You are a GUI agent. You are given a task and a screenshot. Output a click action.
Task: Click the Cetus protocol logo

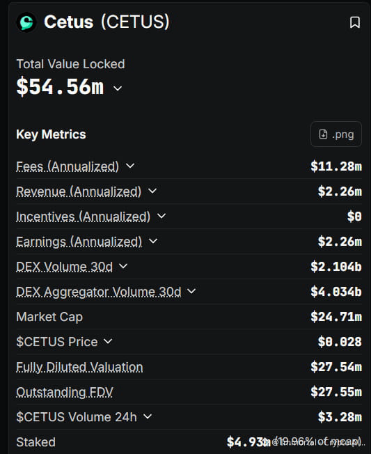26,22
